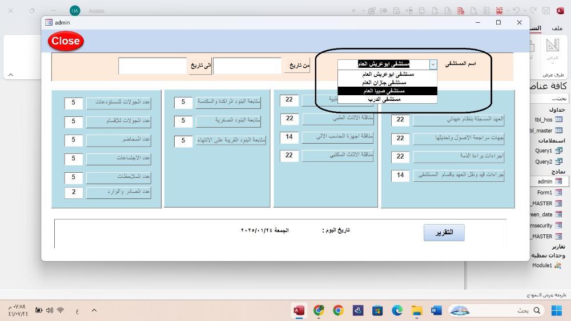Click value box beside مناقلة الاثاث المكتبي
Viewport: 571px width, 321px height.
289,156
